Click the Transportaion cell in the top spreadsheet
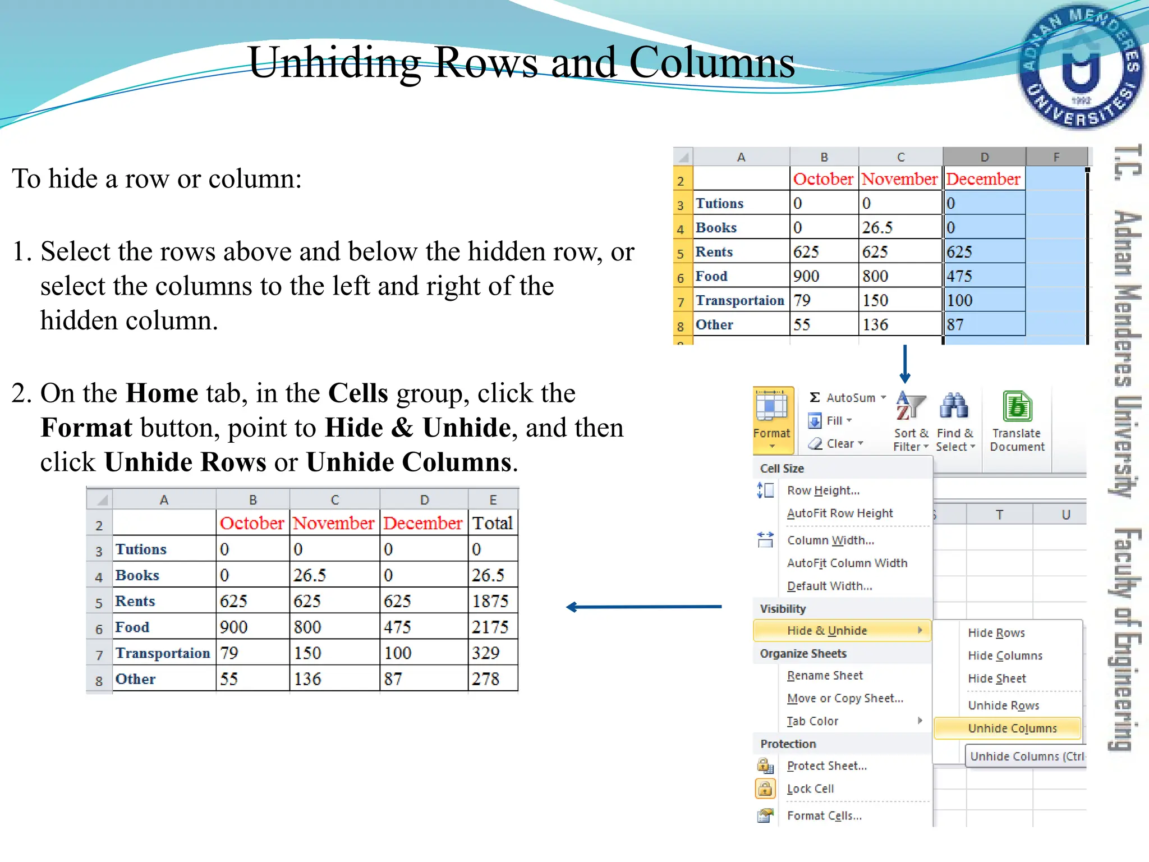This screenshot has width=1149, height=862. click(x=741, y=300)
